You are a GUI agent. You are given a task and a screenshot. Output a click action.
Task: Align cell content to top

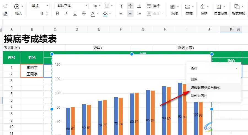pos(122,6)
